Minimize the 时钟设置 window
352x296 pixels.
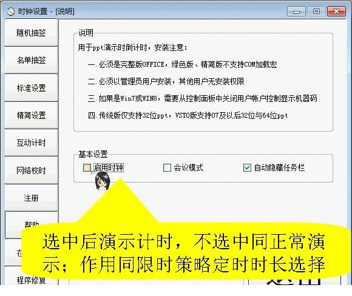click(296, 11)
